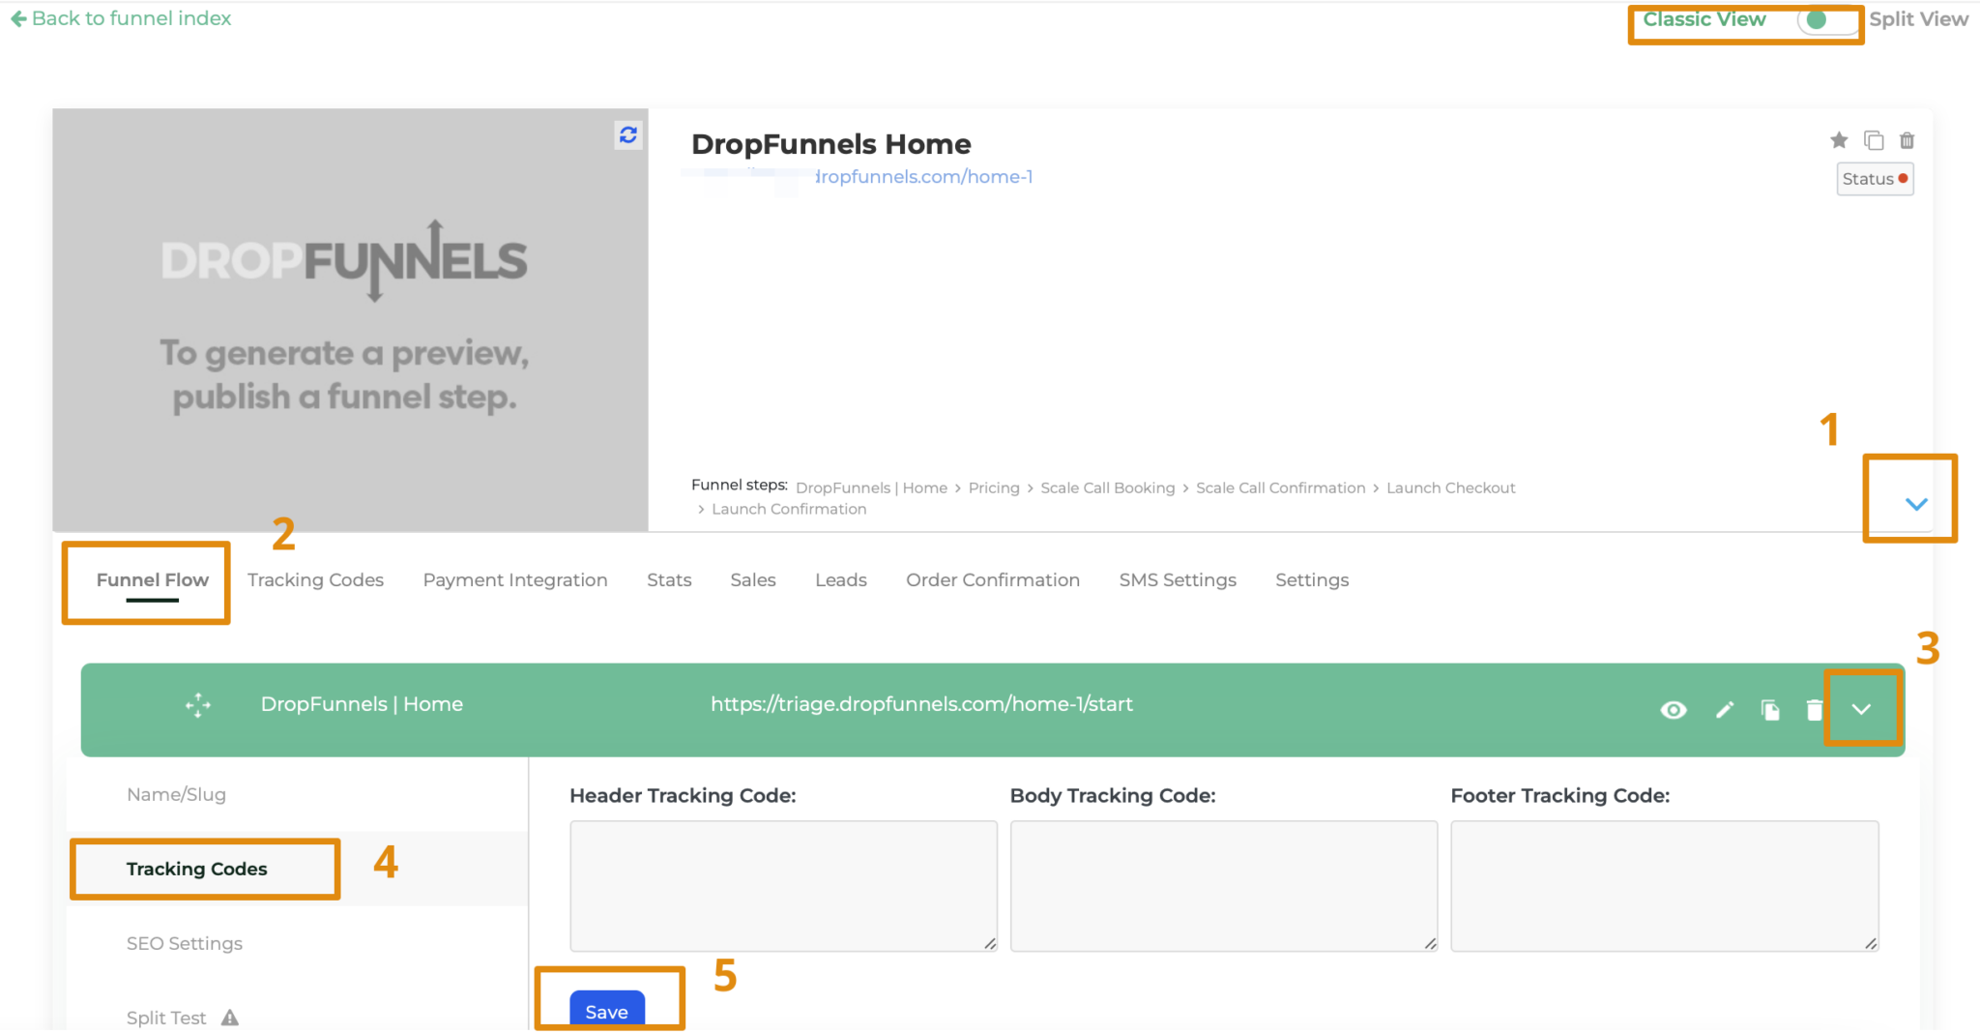Grab the move handle on the green step bar
1980x1034 pixels.
click(197, 704)
